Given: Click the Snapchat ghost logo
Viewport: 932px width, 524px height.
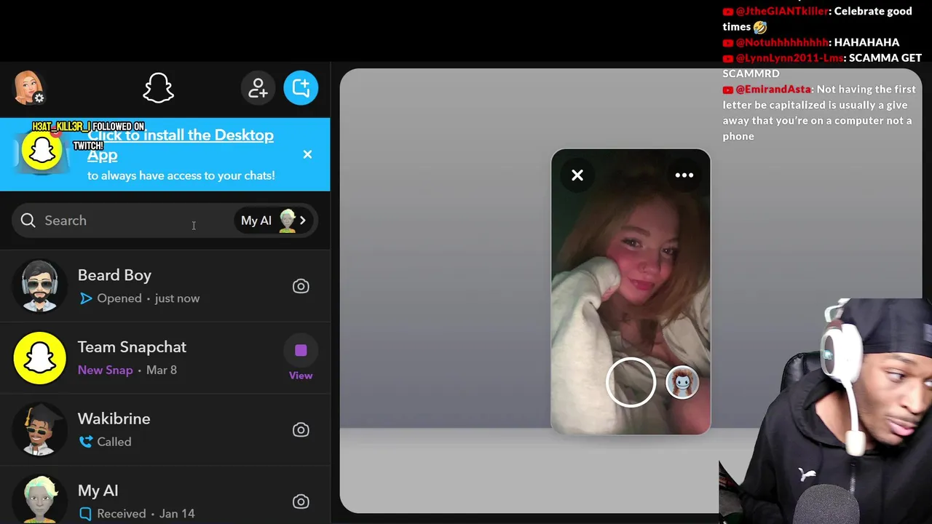Looking at the screenshot, I should coord(158,88).
